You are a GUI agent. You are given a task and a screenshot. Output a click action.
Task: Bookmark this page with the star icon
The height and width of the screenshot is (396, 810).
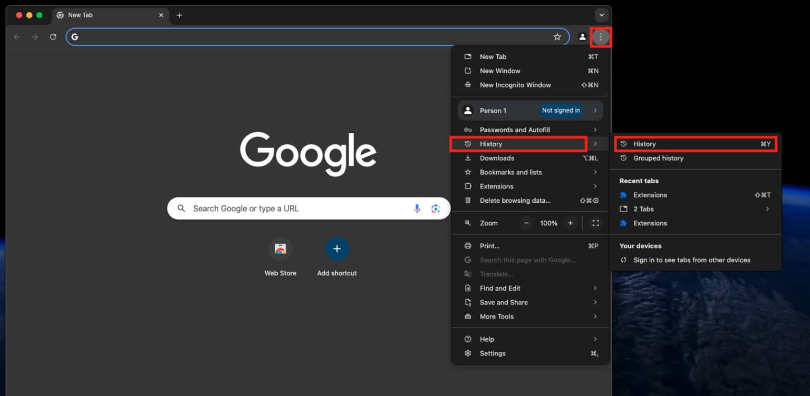point(557,37)
